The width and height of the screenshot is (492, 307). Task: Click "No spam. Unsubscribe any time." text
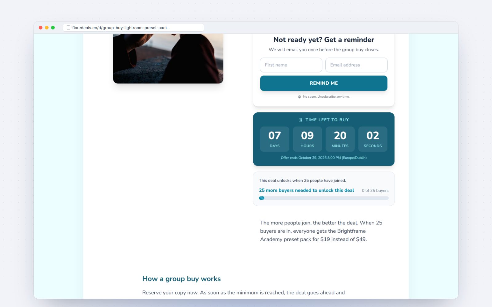(x=326, y=97)
